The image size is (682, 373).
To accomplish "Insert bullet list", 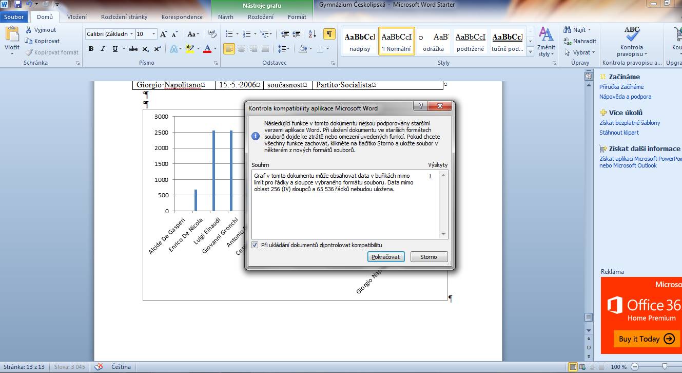I will tap(229, 34).
